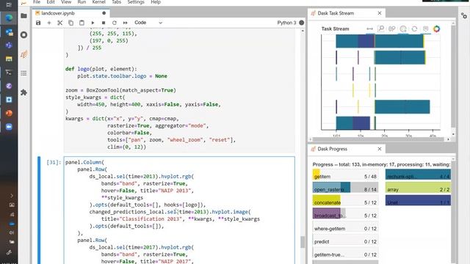Click the Python 3 kernel name
This screenshot has width=470, height=264.
286,23
